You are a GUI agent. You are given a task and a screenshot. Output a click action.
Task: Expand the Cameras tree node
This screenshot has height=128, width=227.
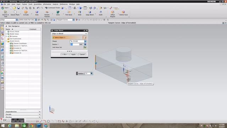coord(6,36)
